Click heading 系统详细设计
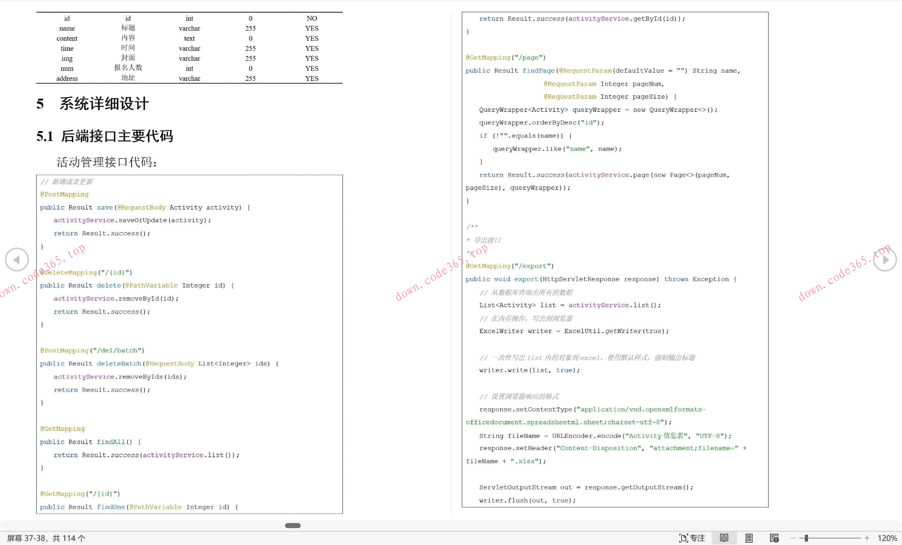 [x=104, y=104]
